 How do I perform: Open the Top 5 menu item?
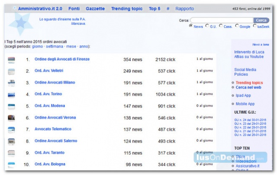pyautogui.click(x=155, y=9)
